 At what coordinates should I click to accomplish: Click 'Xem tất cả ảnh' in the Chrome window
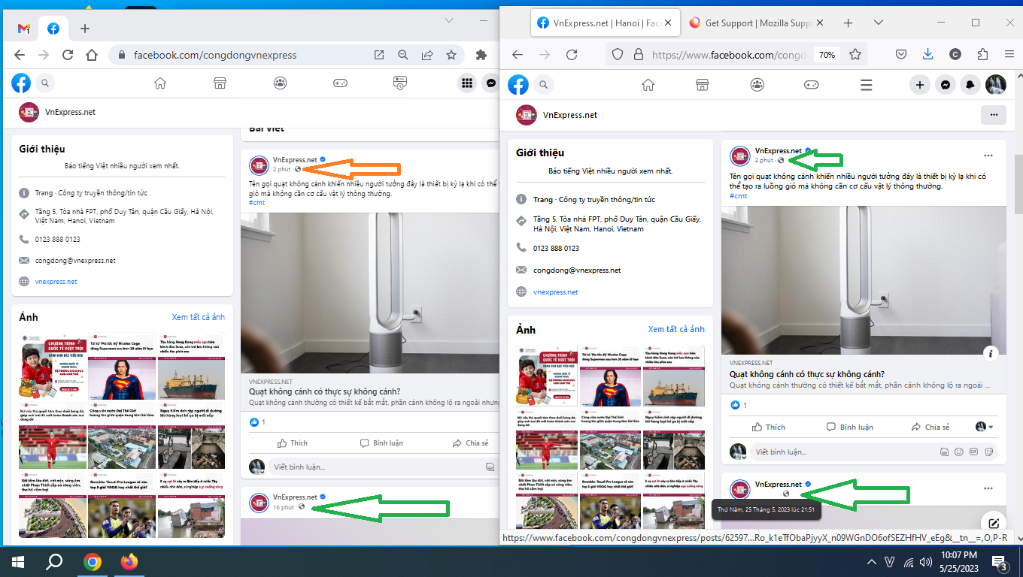198,317
